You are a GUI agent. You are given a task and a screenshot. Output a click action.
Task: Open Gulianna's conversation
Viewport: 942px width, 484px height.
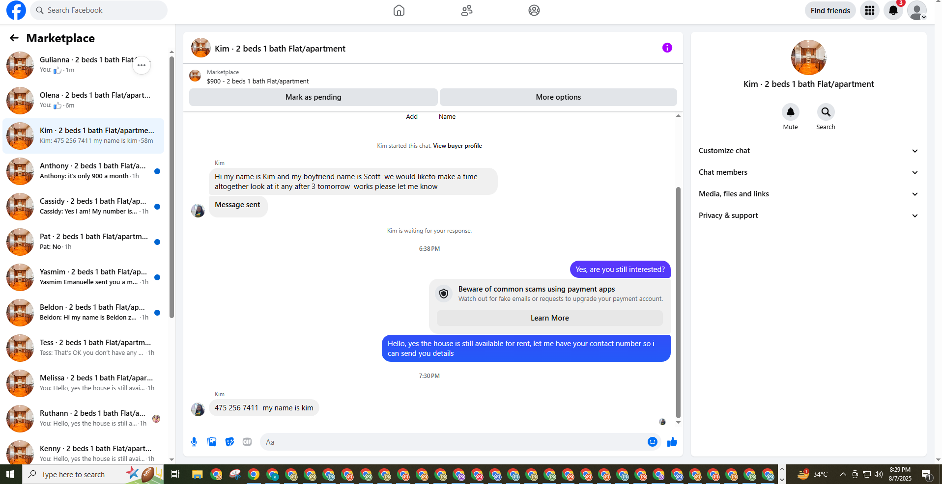click(x=84, y=65)
